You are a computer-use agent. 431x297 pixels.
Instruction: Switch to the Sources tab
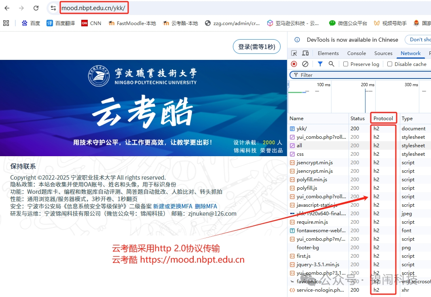pyautogui.click(x=383, y=53)
